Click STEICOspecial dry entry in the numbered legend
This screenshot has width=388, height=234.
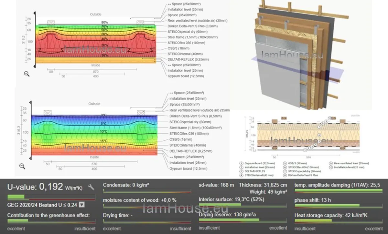pos(305,171)
